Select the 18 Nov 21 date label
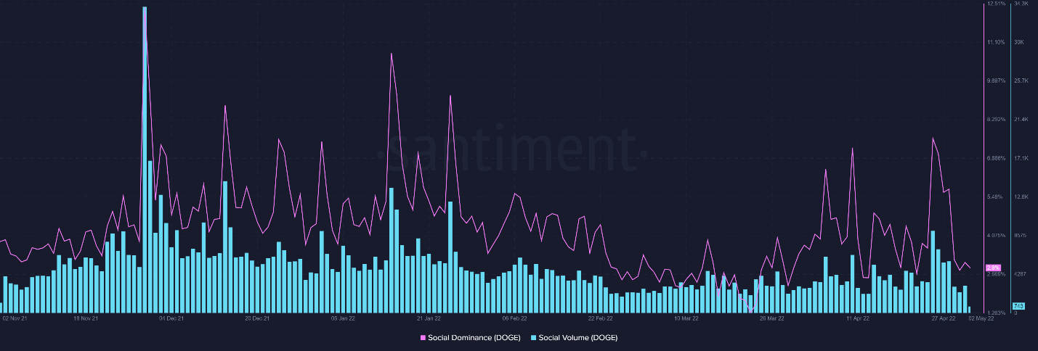This screenshot has width=1038, height=351. (x=85, y=318)
